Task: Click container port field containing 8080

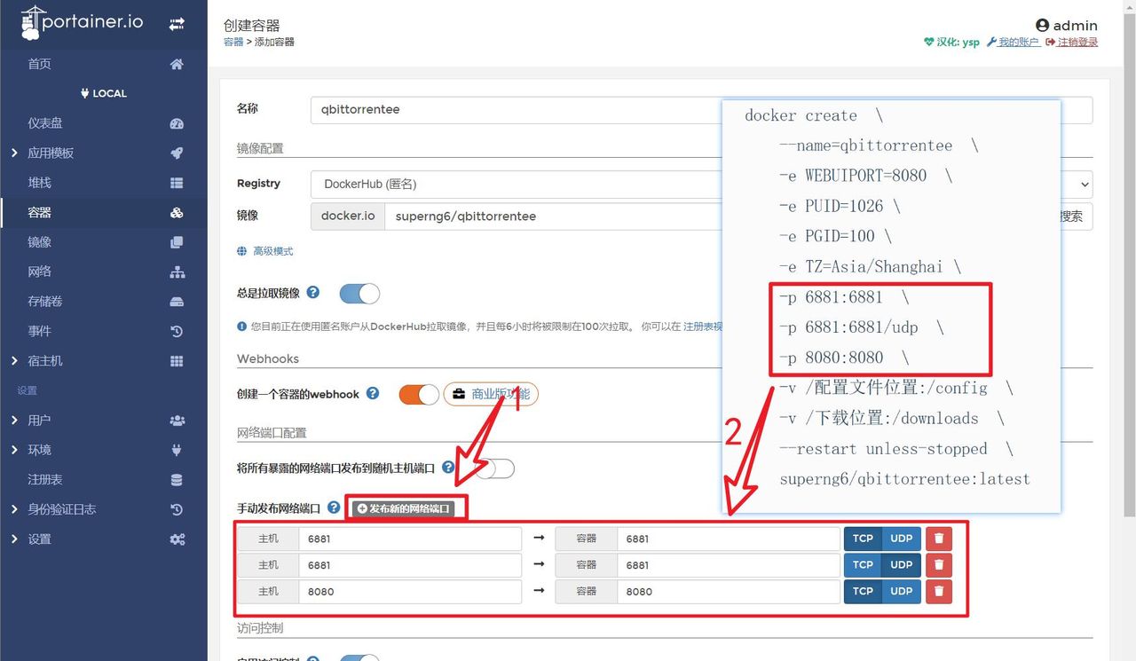Action: 728,592
